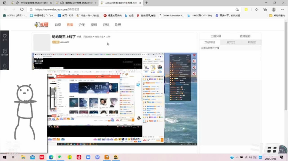Select the 贡献周榜 tab
This screenshot has width=288, height=161.
[210, 42]
